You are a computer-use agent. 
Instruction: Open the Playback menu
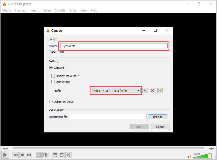click(21, 10)
